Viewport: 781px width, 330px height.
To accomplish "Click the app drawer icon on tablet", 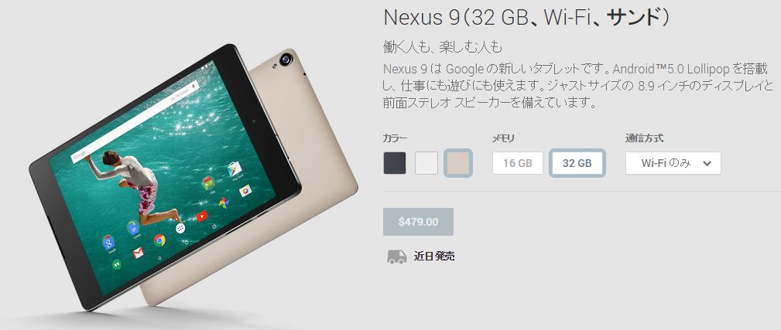I will pos(180,228).
